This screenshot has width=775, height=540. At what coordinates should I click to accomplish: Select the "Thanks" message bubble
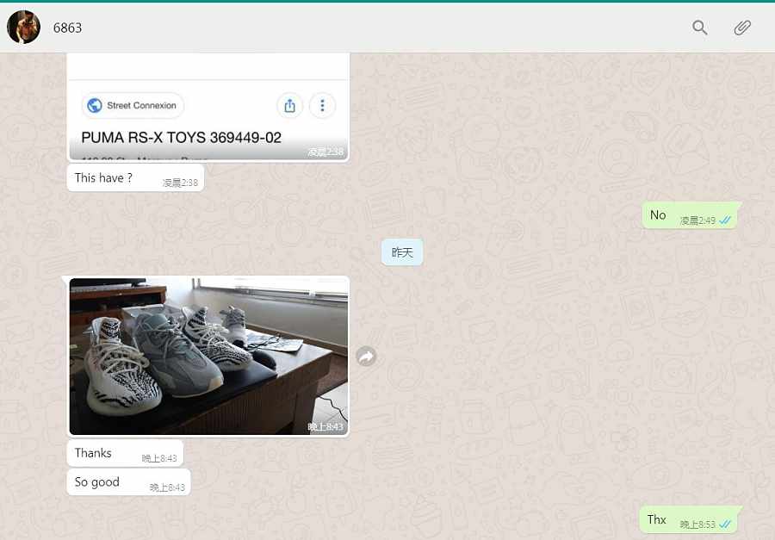[94, 453]
